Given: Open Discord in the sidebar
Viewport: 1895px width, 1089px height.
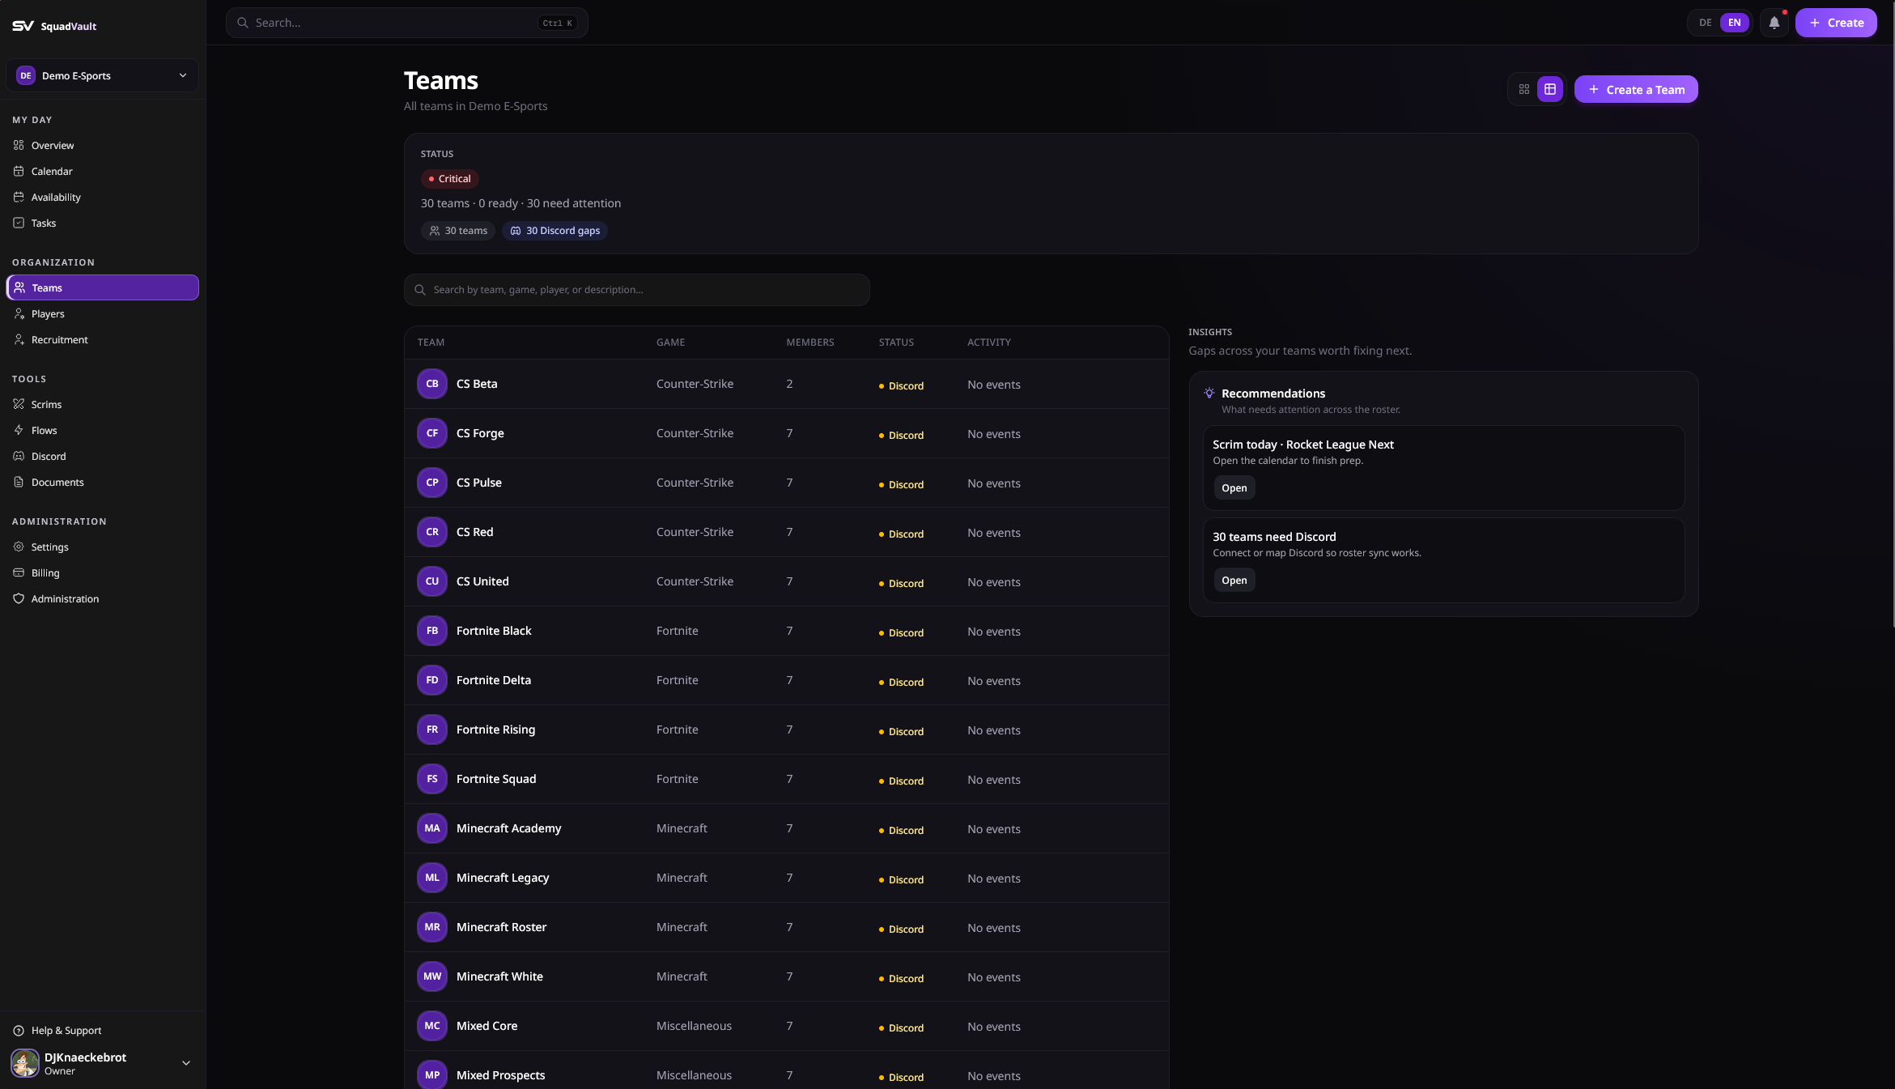Looking at the screenshot, I should (x=102, y=456).
